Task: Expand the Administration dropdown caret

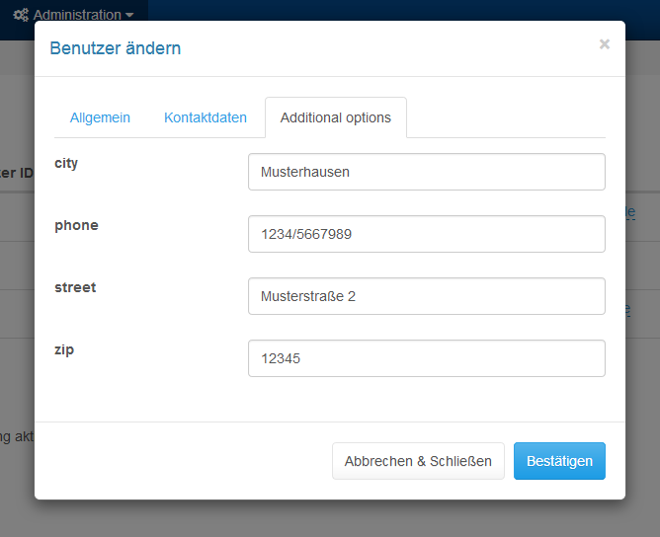Action: tap(129, 16)
